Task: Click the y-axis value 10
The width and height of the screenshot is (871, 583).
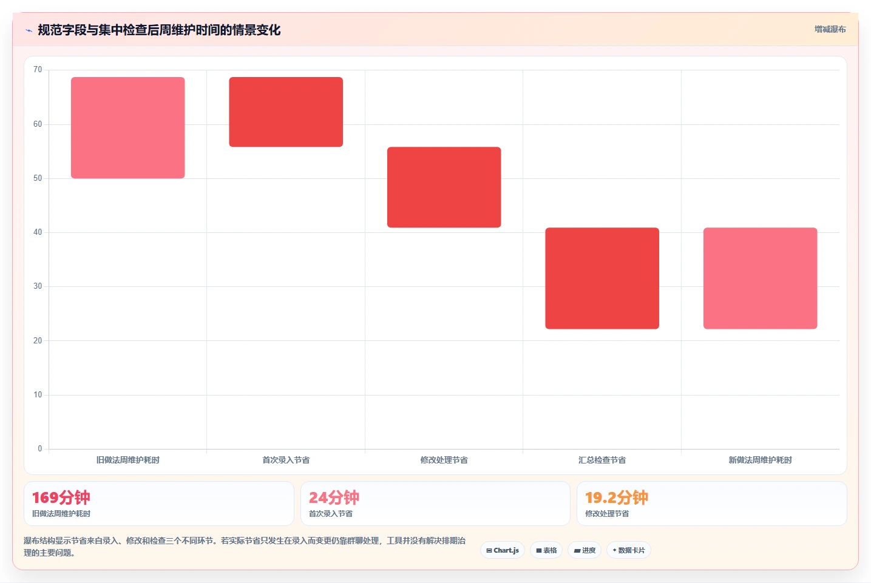Action: click(38, 395)
